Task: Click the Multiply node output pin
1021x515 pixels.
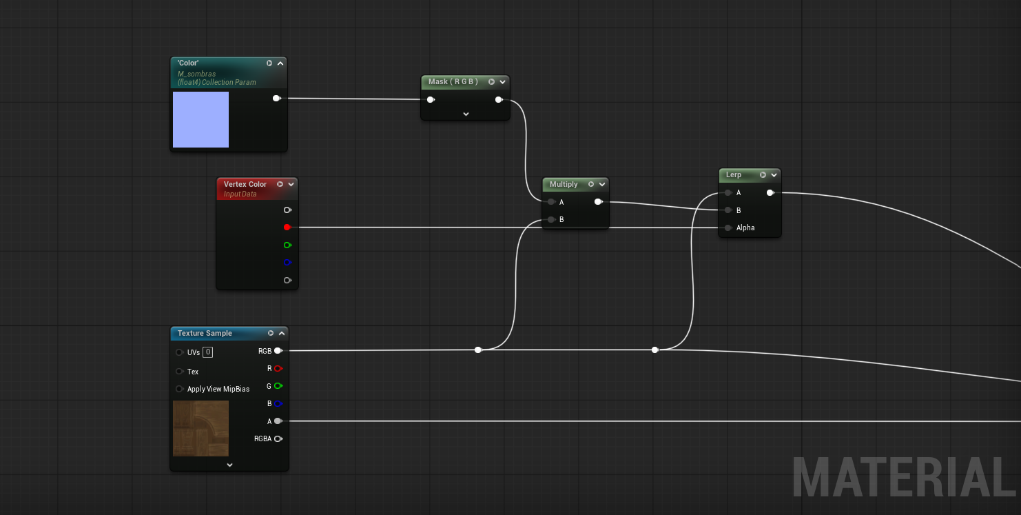Action: click(598, 202)
